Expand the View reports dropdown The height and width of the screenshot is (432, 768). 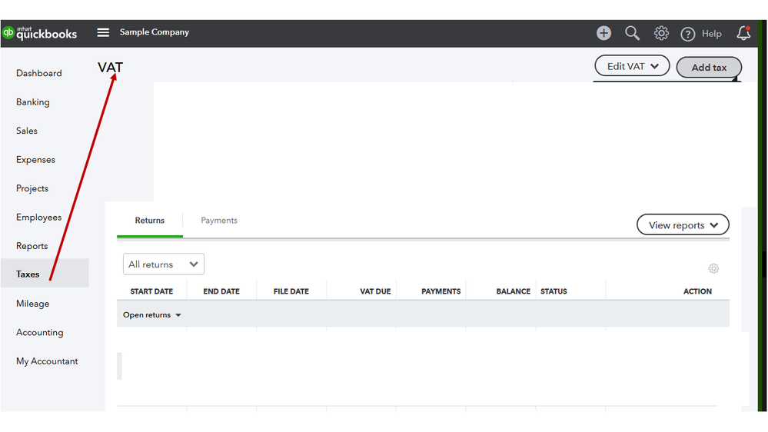click(683, 224)
